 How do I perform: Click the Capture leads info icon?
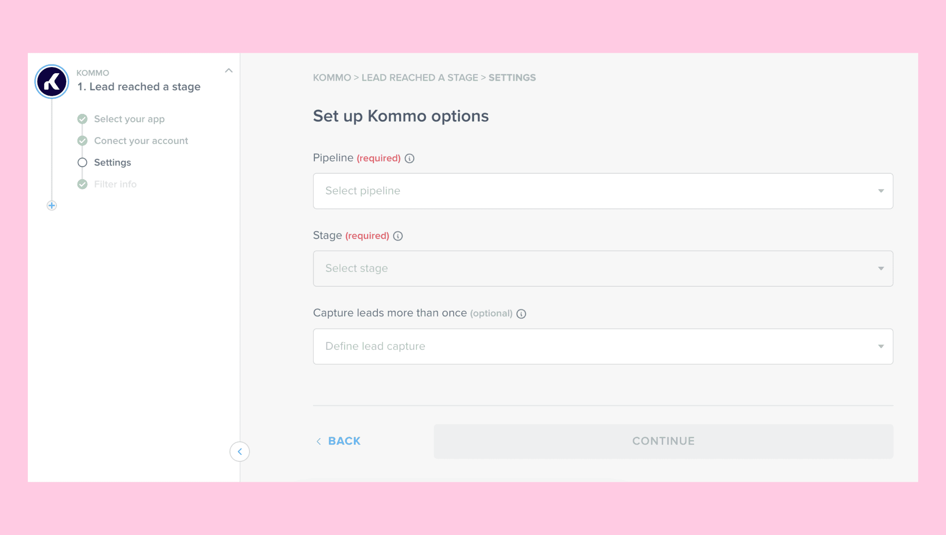(x=521, y=314)
